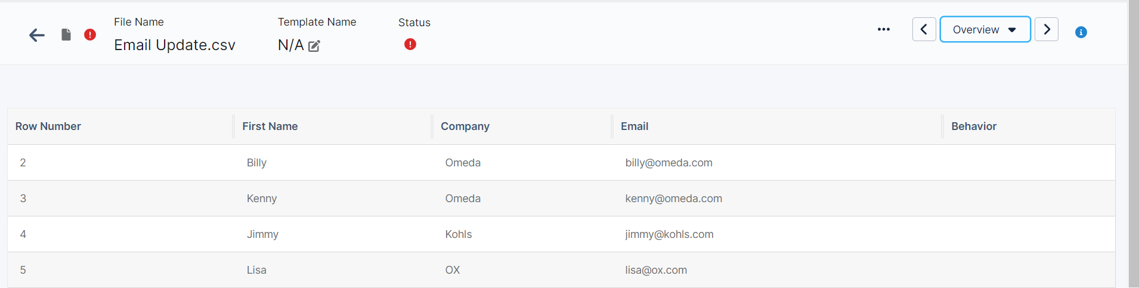Sort by Row Number column header
The image size is (1139, 288).
coord(48,126)
